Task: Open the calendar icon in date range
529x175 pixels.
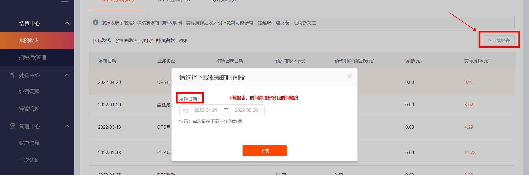Action: click(x=185, y=111)
